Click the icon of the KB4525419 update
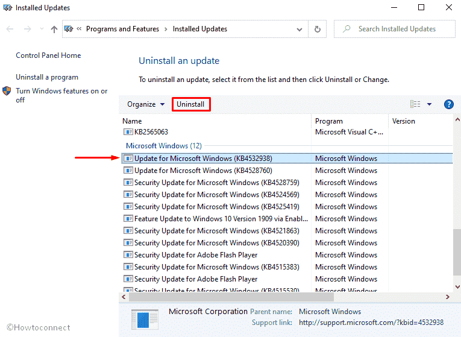Viewport: 461px width, 337px height. click(128, 207)
